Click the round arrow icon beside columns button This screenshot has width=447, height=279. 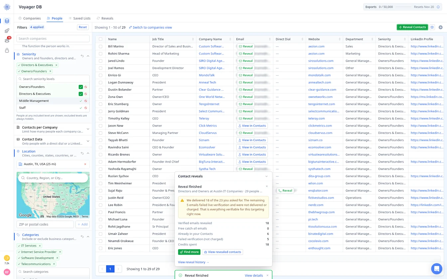tap(441, 27)
